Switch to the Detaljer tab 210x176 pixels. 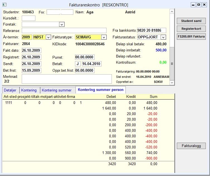[x=10, y=90]
